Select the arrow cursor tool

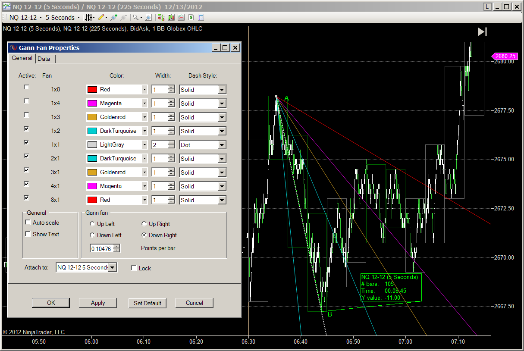(x=135, y=18)
